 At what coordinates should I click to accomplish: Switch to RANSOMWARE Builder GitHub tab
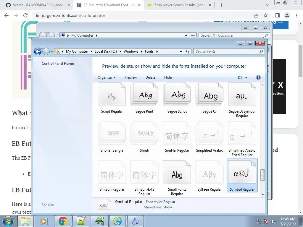[38, 5]
